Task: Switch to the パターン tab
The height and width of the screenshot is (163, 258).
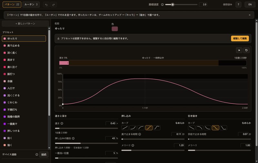Action: click(12, 5)
